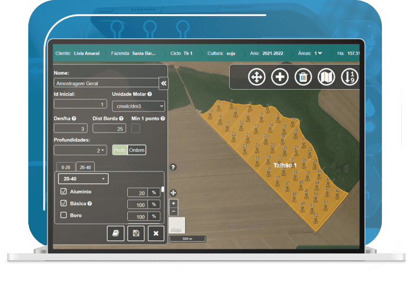Open Den/ha help icon
The height and width of the screenshot is (287, 409).
[74, 118]
